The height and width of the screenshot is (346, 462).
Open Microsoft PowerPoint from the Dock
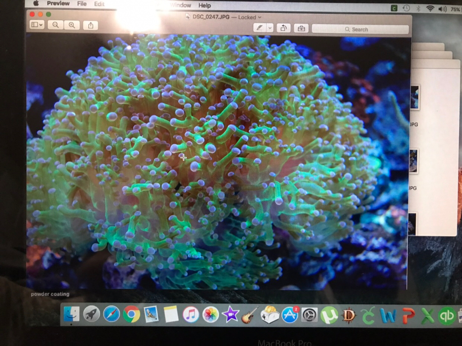tap(408, 316)
